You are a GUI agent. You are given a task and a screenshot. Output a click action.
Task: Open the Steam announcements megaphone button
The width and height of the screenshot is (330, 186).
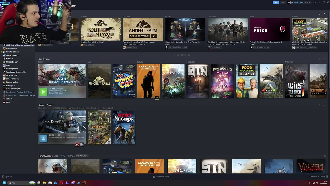(x=276, y=2)
